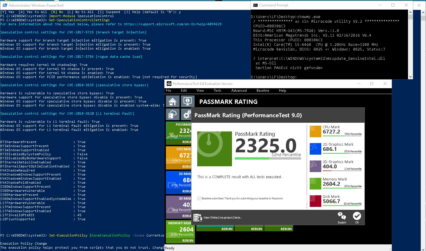Click the Explain question mark icon
The width and height of the screenshot is (426, 251).
(x=342, y=216)
